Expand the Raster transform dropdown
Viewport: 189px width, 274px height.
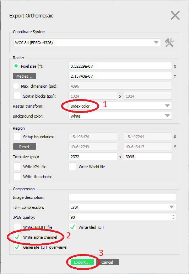point(120,106)
